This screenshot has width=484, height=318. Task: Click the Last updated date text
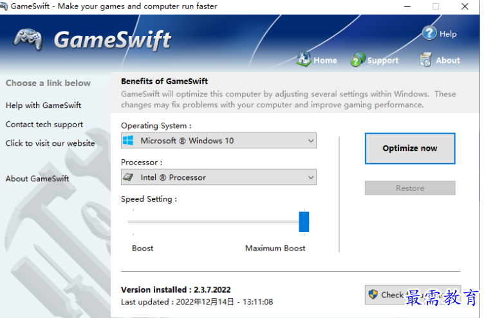pos(197,302)
